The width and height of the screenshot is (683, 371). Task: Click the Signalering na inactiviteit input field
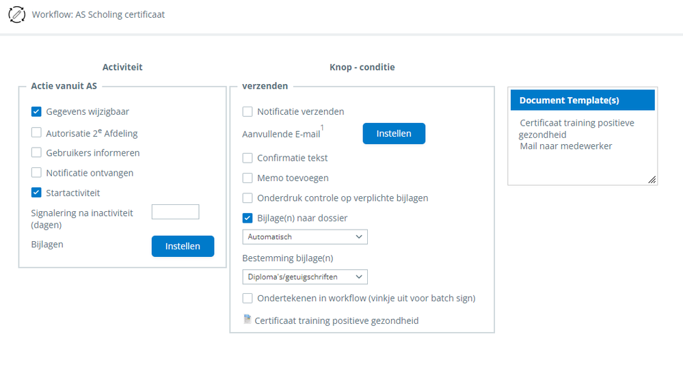(175, 212)
